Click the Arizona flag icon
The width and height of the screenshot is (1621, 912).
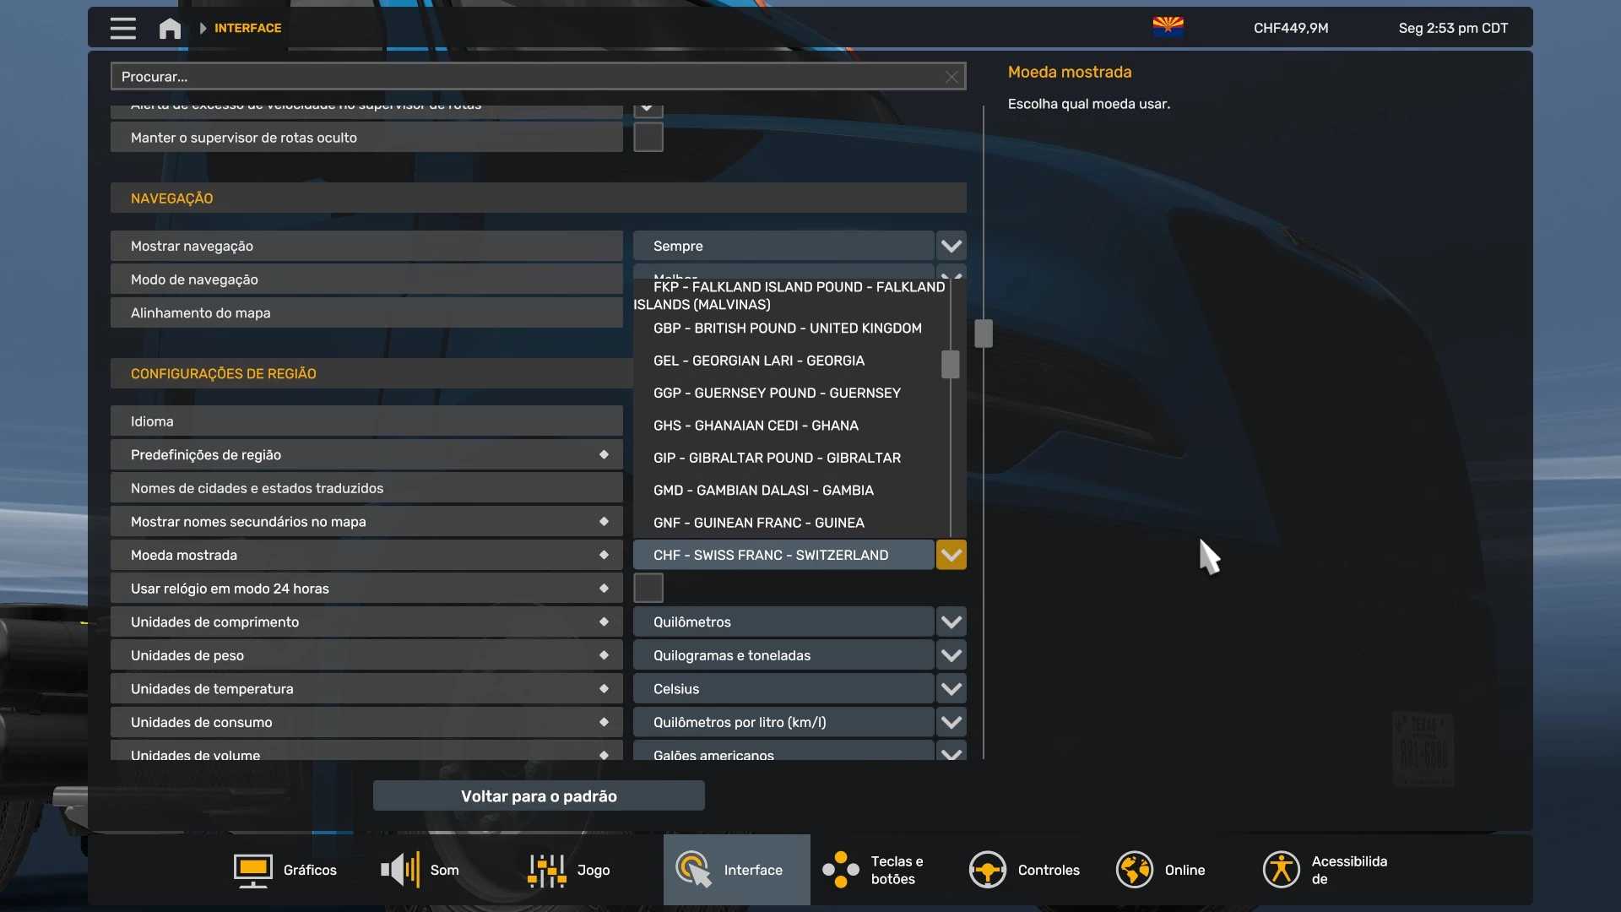pos(1168,27)
